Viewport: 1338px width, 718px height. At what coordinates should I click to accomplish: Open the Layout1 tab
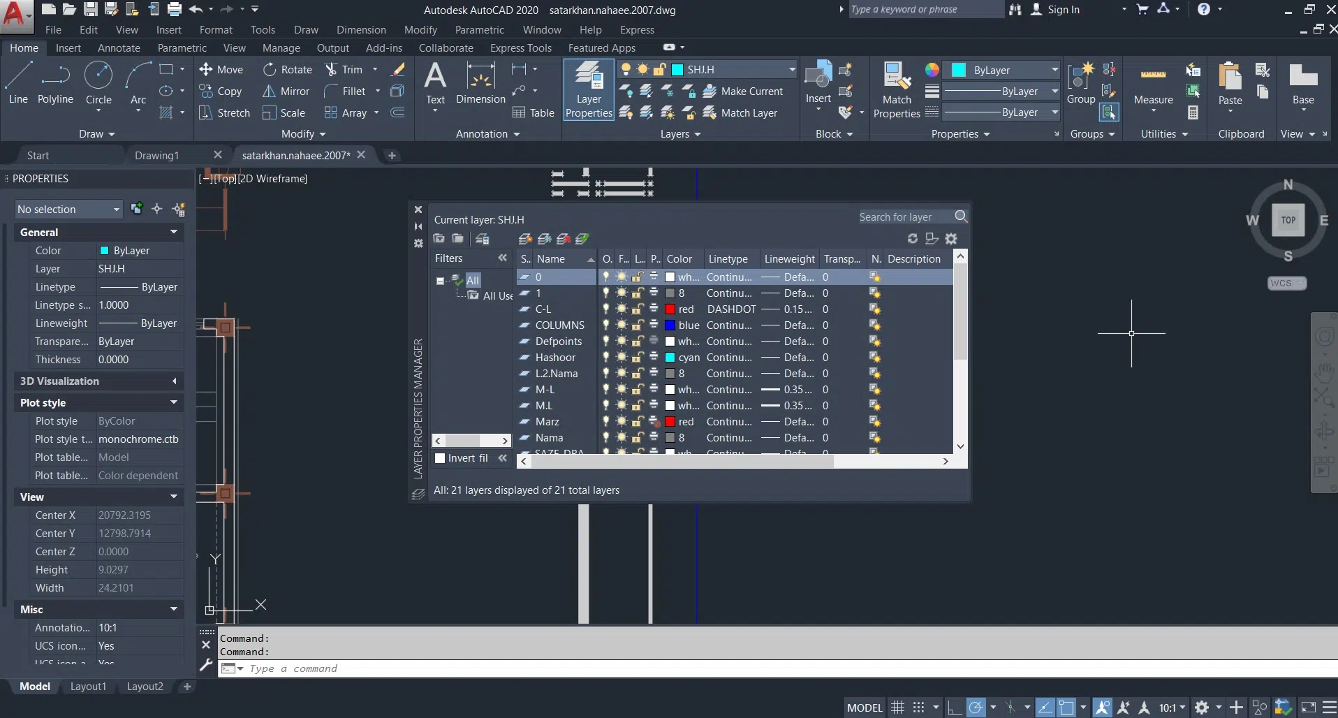click(88, 687)
